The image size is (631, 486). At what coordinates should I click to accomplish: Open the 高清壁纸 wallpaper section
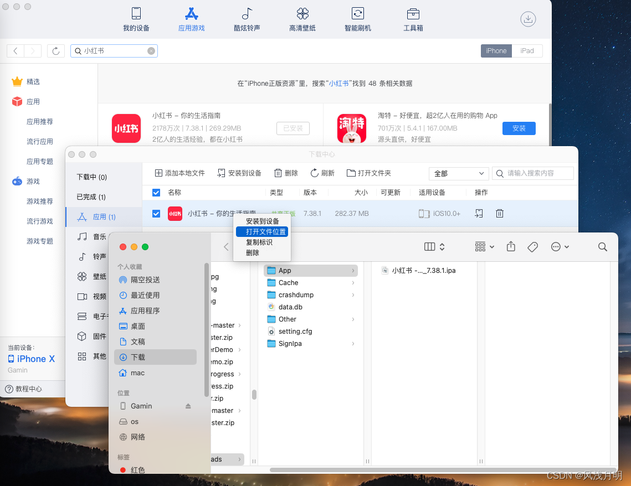pos(302,19)
